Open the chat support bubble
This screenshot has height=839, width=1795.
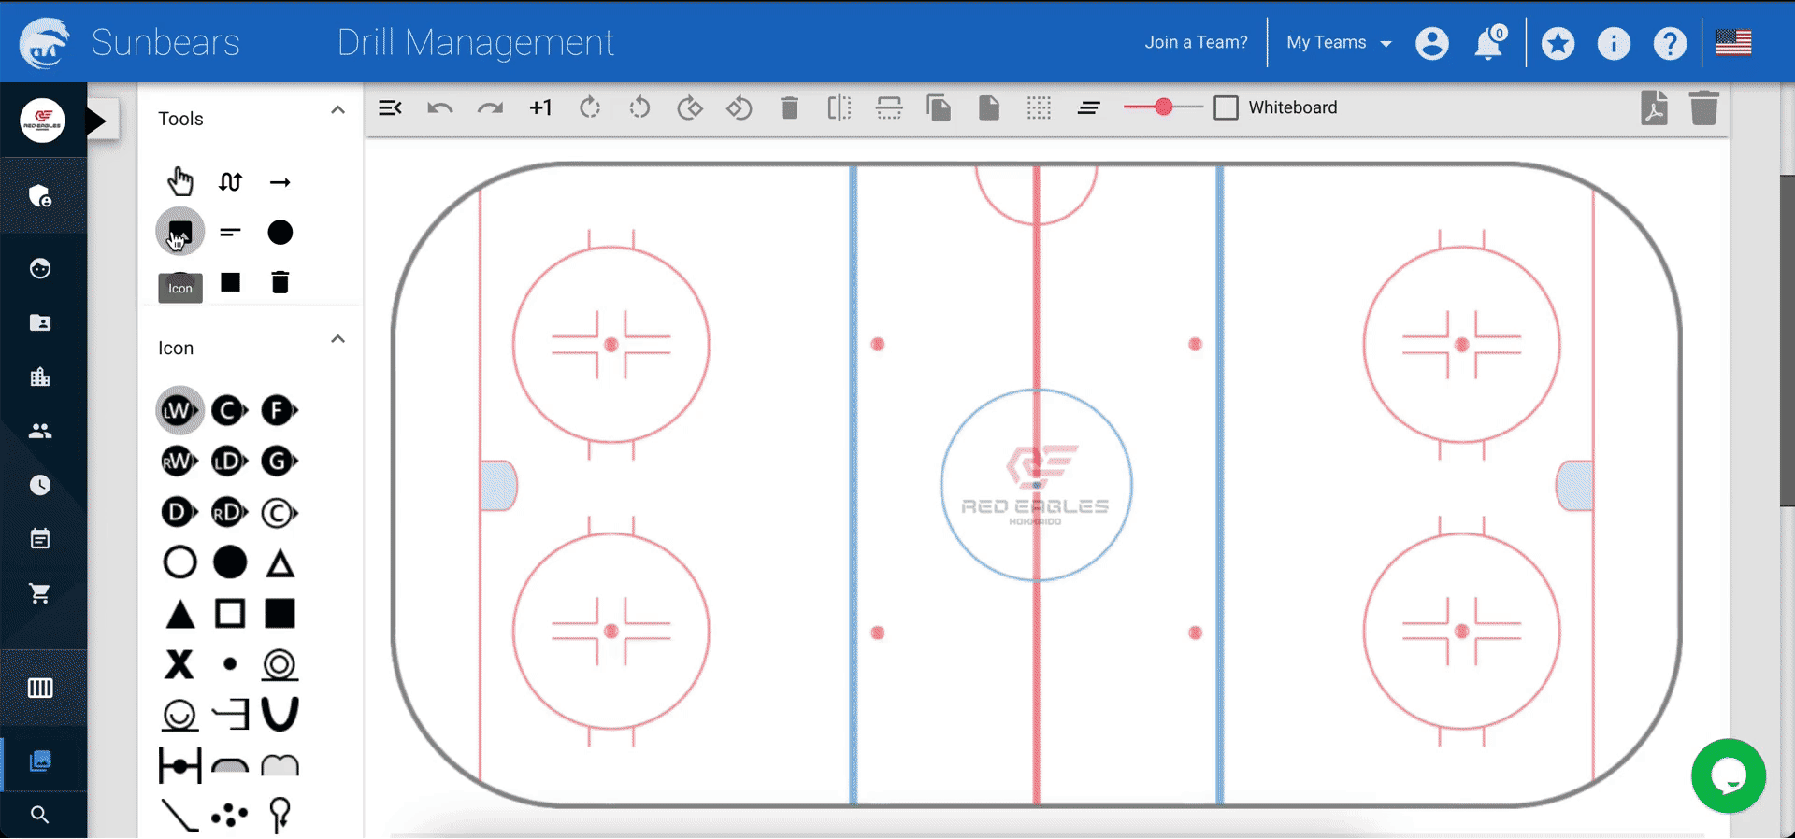1729,776
